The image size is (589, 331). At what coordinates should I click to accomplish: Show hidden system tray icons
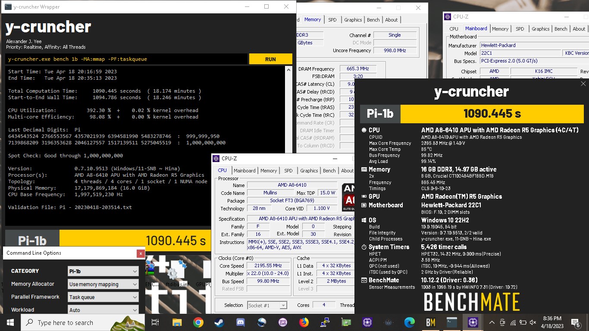coord(492,322)
